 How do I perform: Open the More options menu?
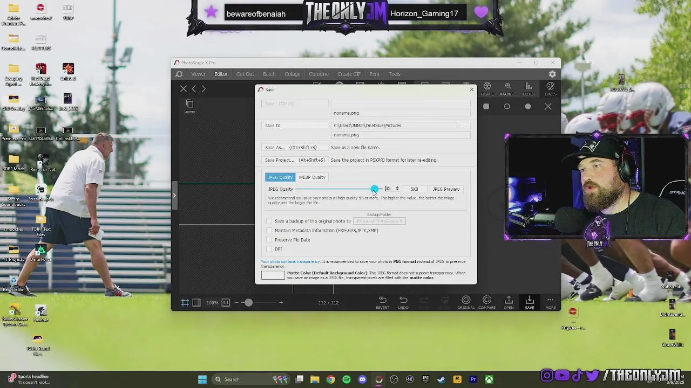coord(550,303)
